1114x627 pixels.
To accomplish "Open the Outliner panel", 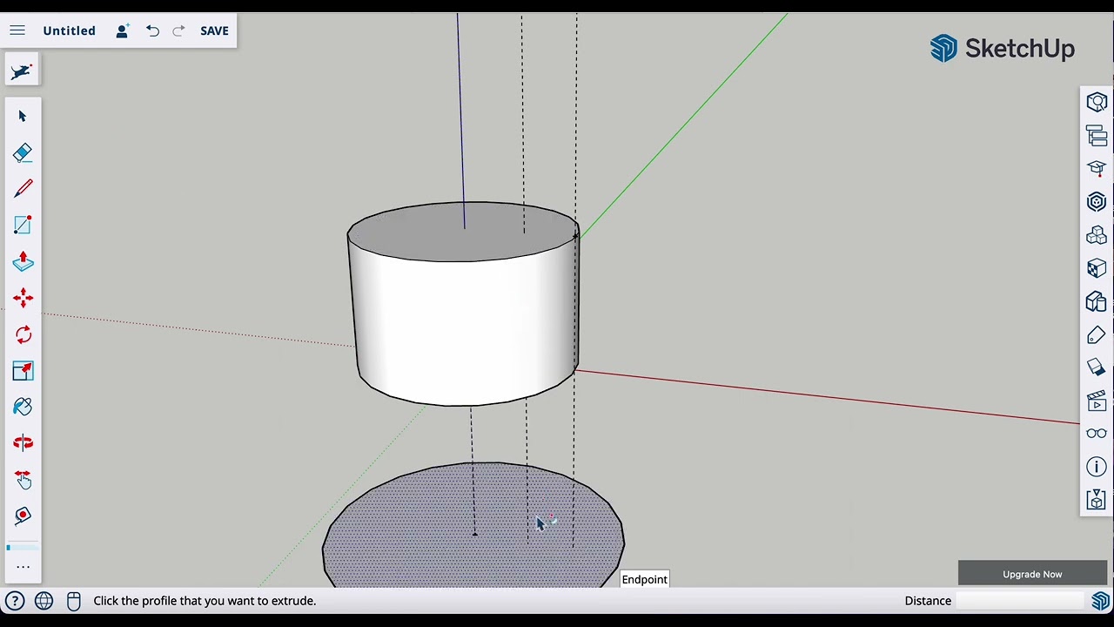I will tap(1097, 136).
